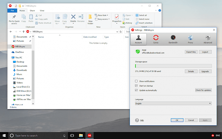Select the Share ribbon tab
This screenshot has height=139, width=222.
pyautogui.click(x=32, y=10)
